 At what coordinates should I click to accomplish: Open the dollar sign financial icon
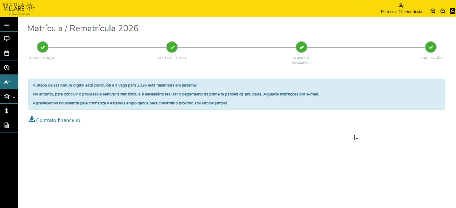point(7,111)
